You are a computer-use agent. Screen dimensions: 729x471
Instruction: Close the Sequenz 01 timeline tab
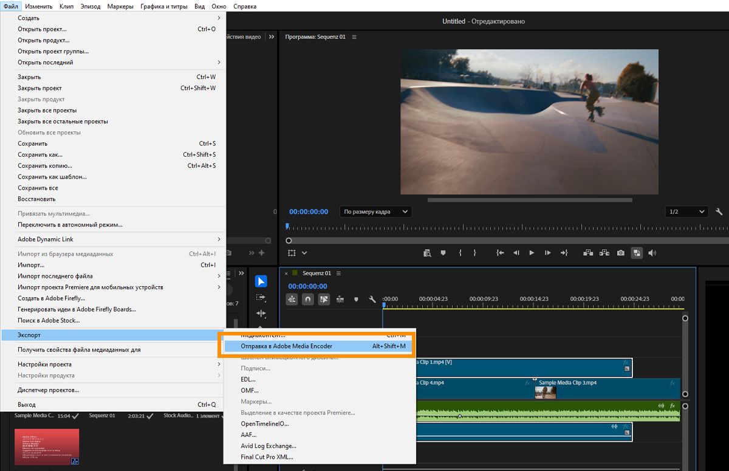[x=286, y=273]
